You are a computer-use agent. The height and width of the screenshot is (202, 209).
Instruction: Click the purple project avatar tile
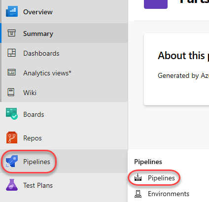pos(156,4)
